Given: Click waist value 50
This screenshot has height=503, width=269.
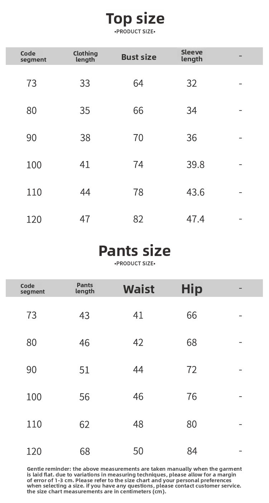Looking at the screenshot, I should [x=138, y=451].
